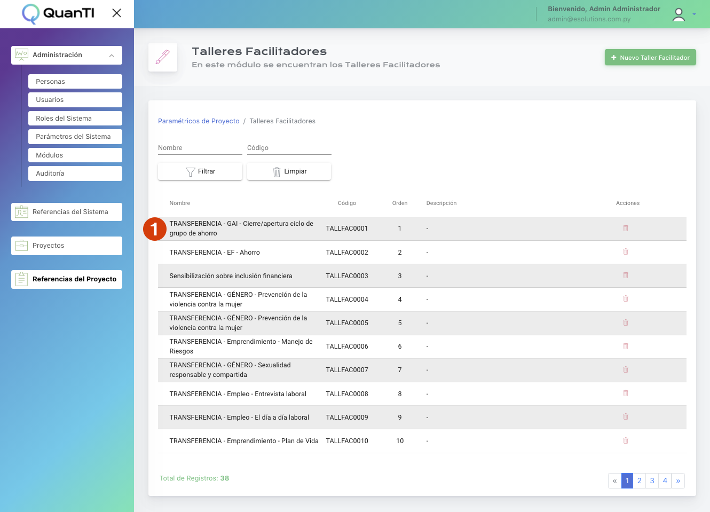Image resolution: width=710 pixels, height=512 pixels.
Task: Open Referencias del Proyecto section
Action: (67, 279)
